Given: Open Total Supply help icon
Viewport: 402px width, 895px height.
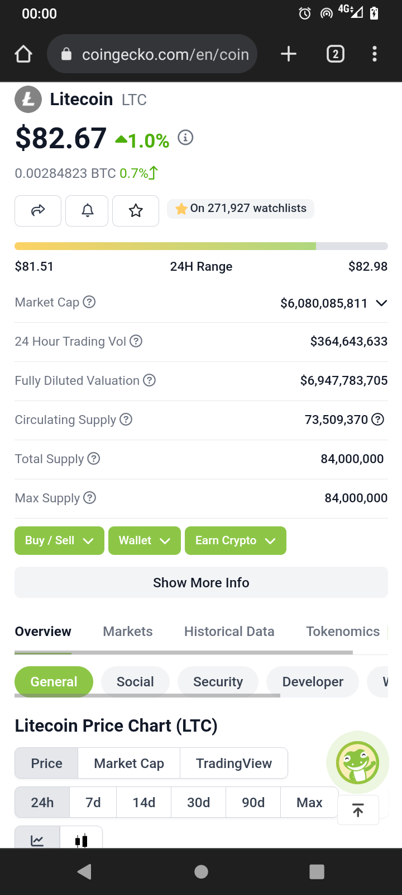Looking at the screenshot, I should click(94, 459).
